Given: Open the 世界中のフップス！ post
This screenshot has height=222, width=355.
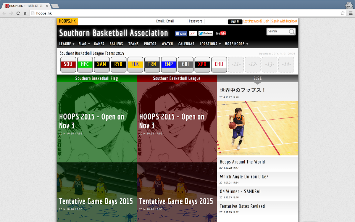Looking at the screenshot, I should pos(243,90).
